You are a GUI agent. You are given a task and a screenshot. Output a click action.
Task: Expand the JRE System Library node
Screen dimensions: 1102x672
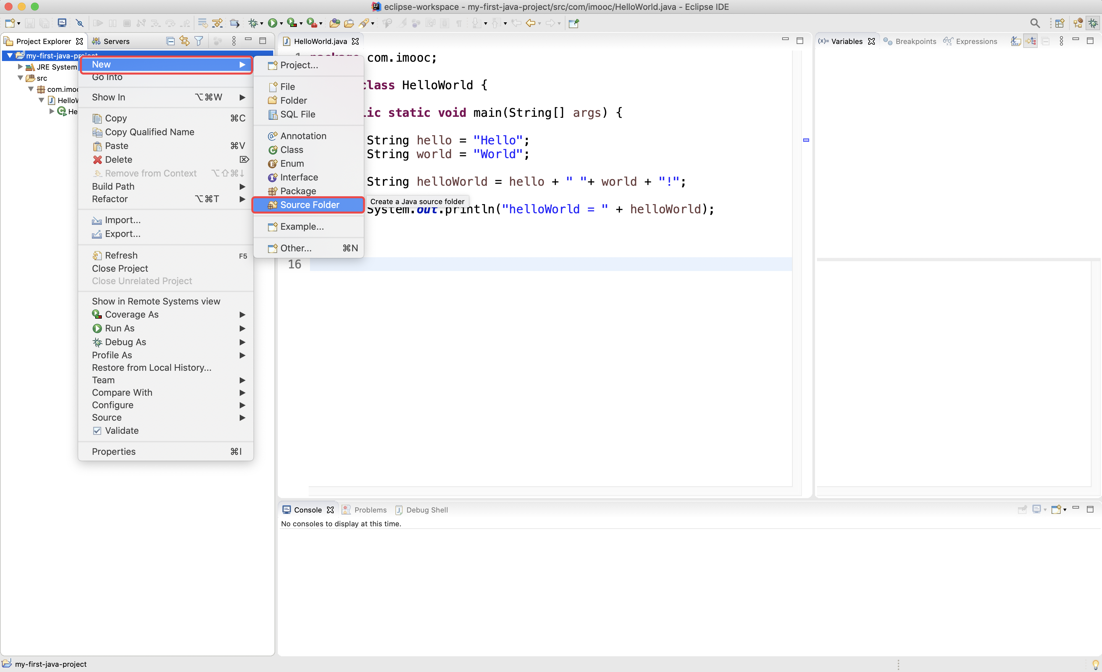[x=20, y=67]
